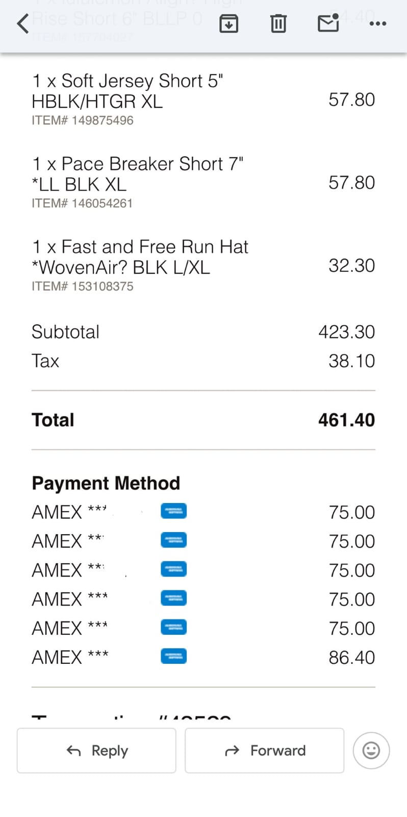
Task: Mark this email as unread
Action: pyautogui.click(x=328, y=23)
